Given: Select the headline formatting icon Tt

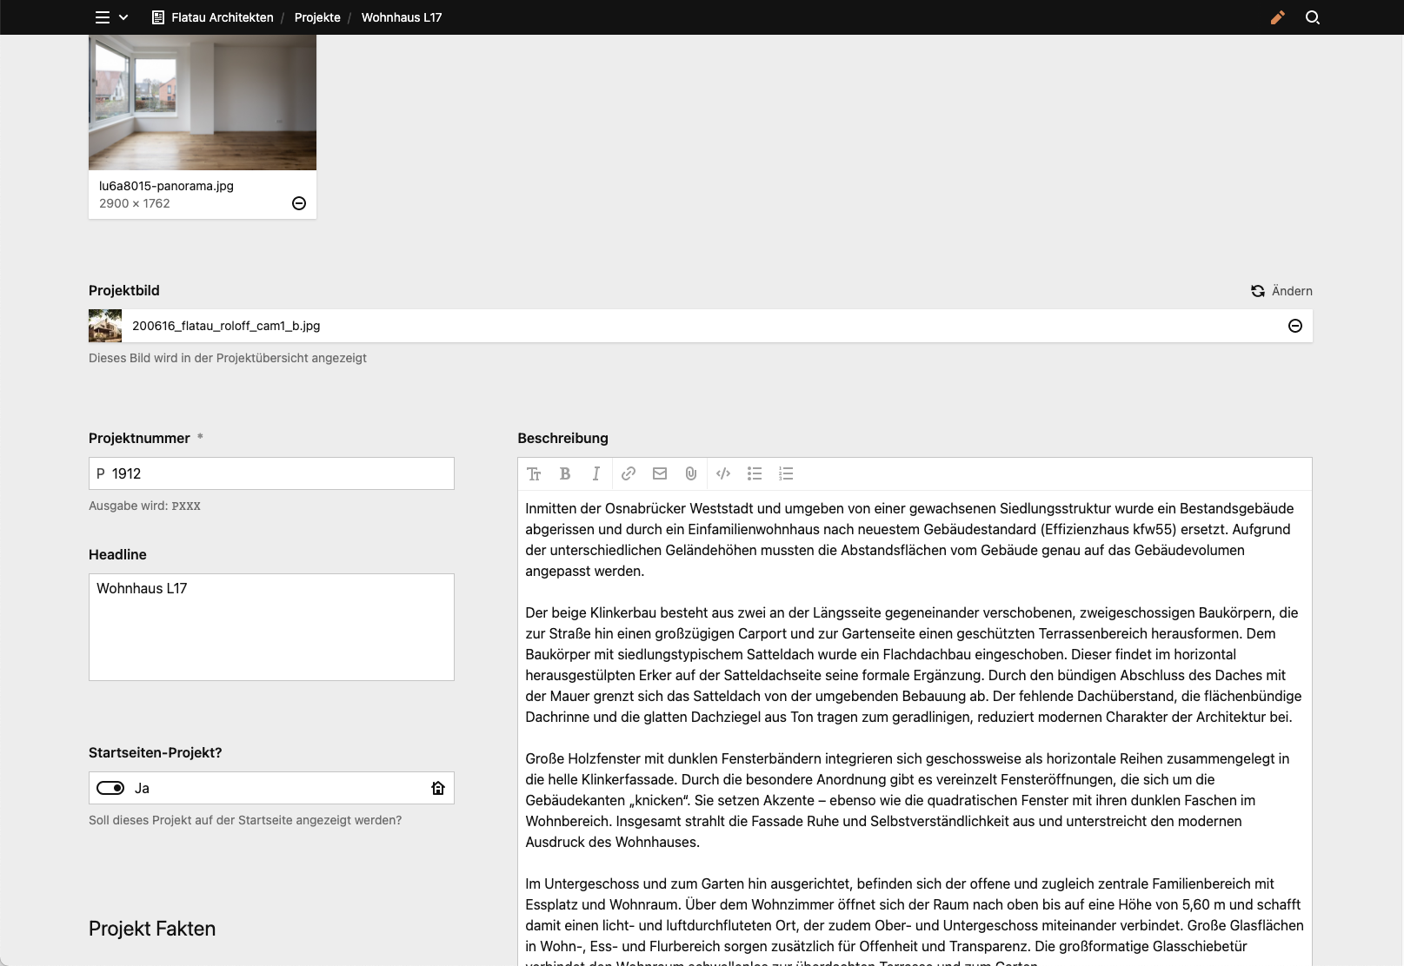Looking at the screenshot, I should point(535,473).
